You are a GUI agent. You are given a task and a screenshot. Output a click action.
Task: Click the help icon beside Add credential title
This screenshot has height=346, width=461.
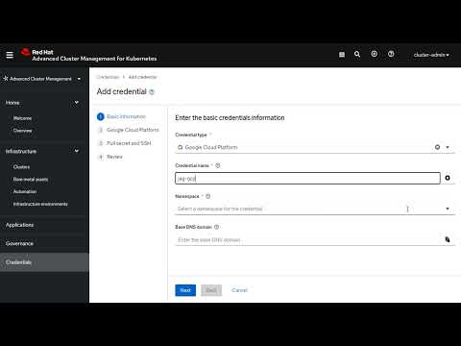(x=152, y=92)
